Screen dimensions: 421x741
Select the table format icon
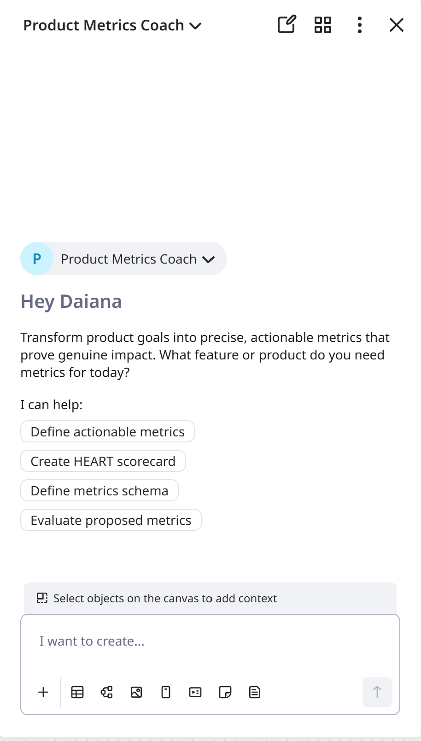[x=77, y=692]
